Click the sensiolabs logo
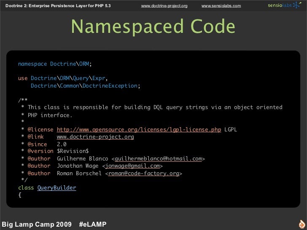 point(285,5)
